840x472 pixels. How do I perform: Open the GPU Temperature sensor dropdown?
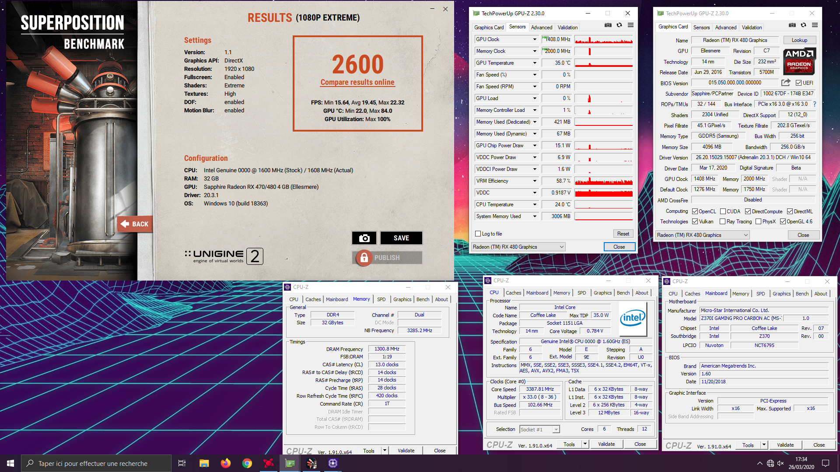(x=535, y=63)
